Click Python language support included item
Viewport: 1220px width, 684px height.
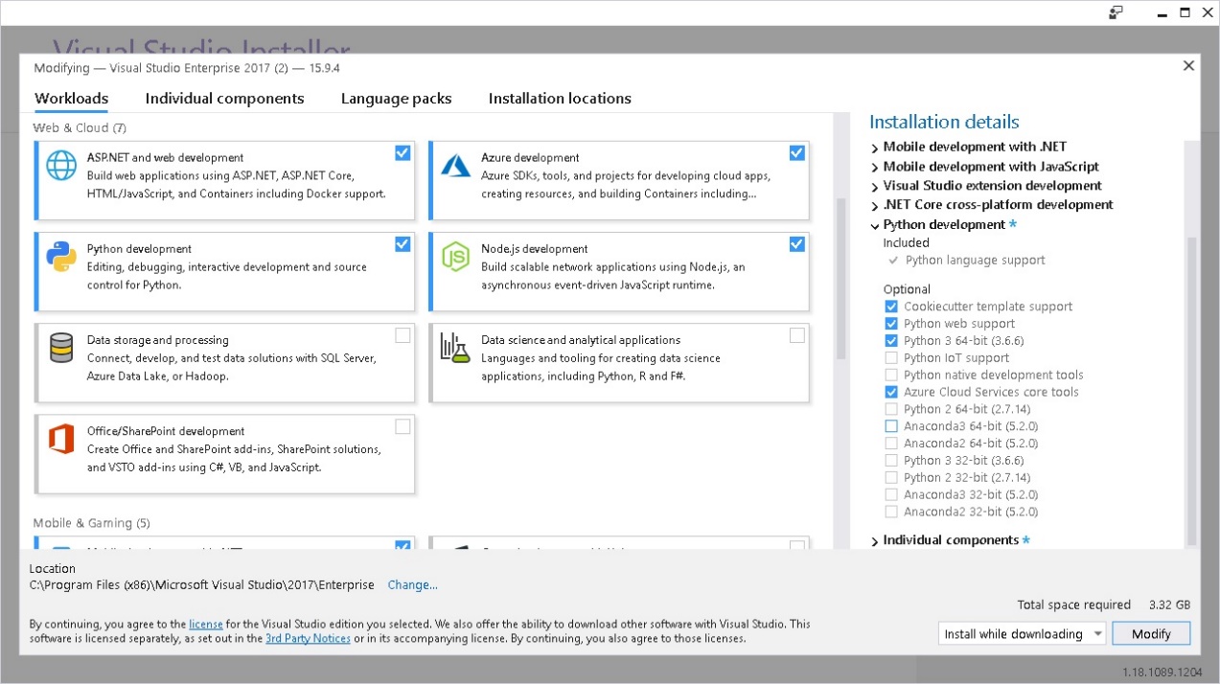(975, 261)
